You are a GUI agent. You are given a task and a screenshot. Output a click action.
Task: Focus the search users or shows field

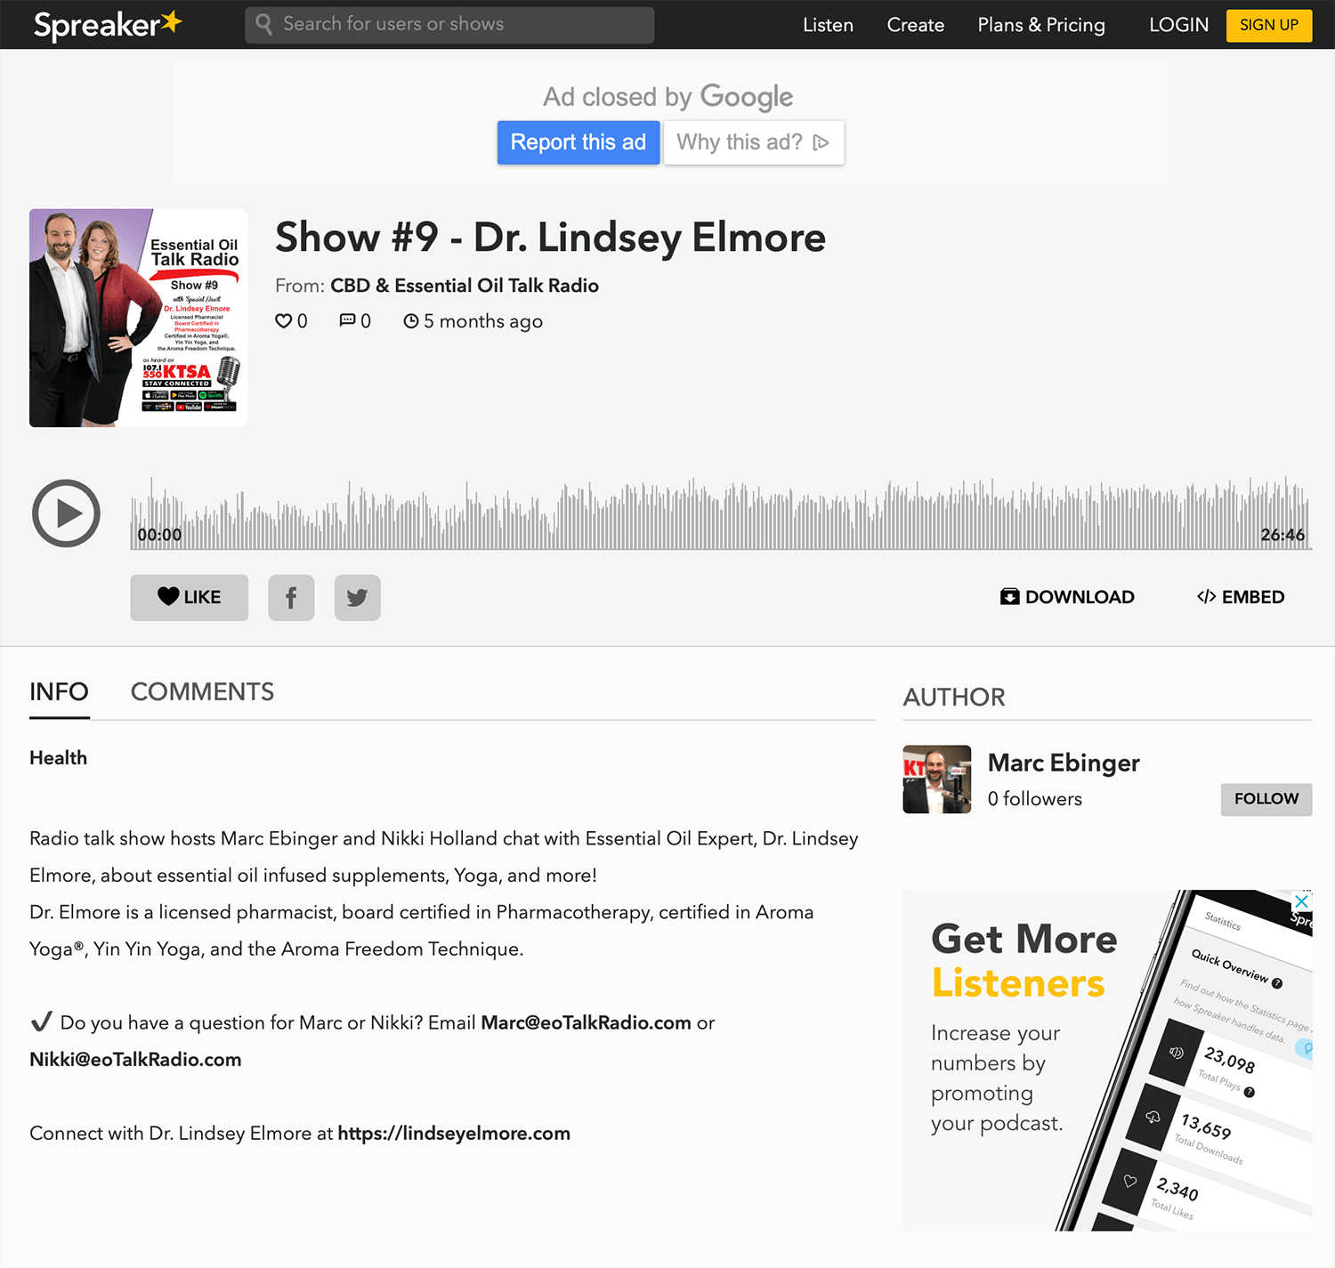(x=449, y=25)
